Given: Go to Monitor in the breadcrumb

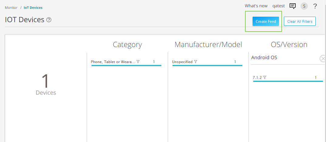Looking at the screenshot, I should pyautogui.click(x=11, y=8).
